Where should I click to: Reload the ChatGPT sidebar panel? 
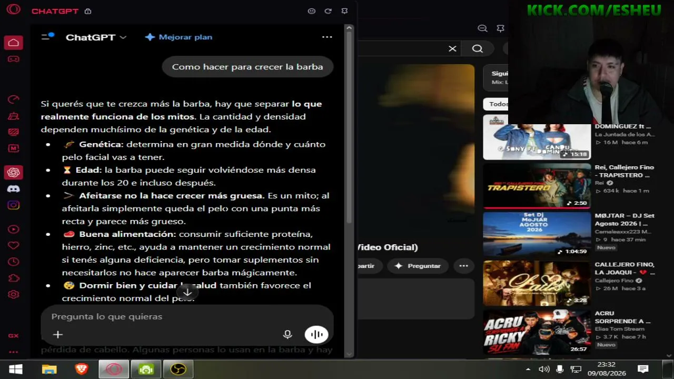(328, 11)
